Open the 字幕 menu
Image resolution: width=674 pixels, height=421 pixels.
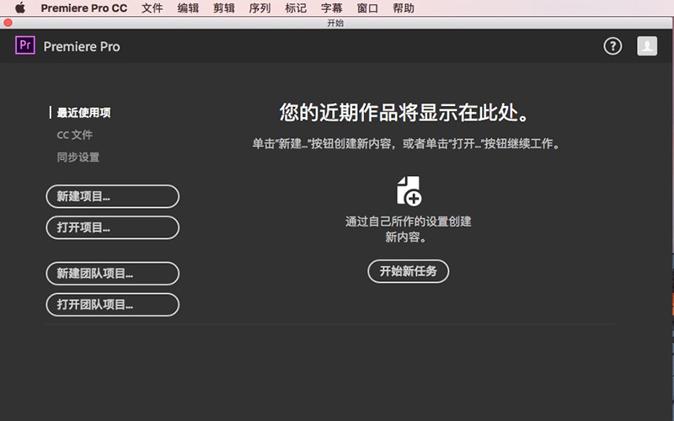[332, 8]
